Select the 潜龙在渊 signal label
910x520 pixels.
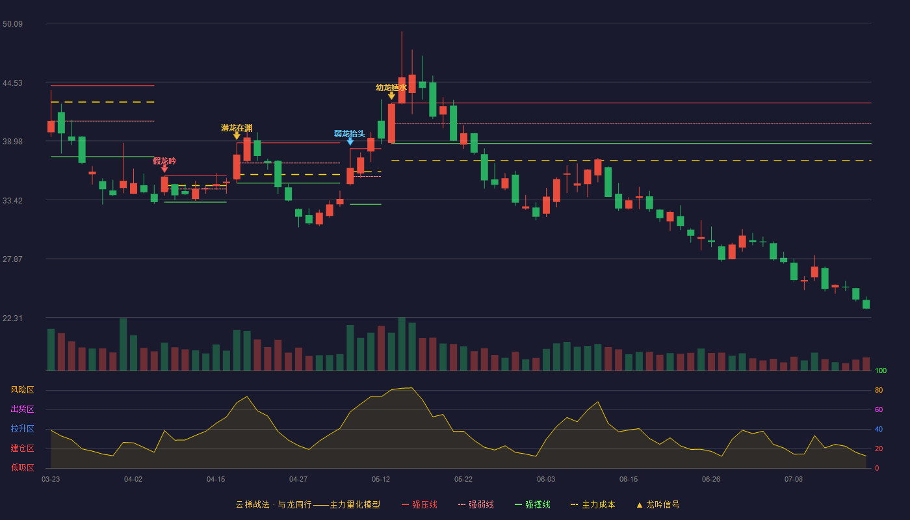click(x=237, y=127)
